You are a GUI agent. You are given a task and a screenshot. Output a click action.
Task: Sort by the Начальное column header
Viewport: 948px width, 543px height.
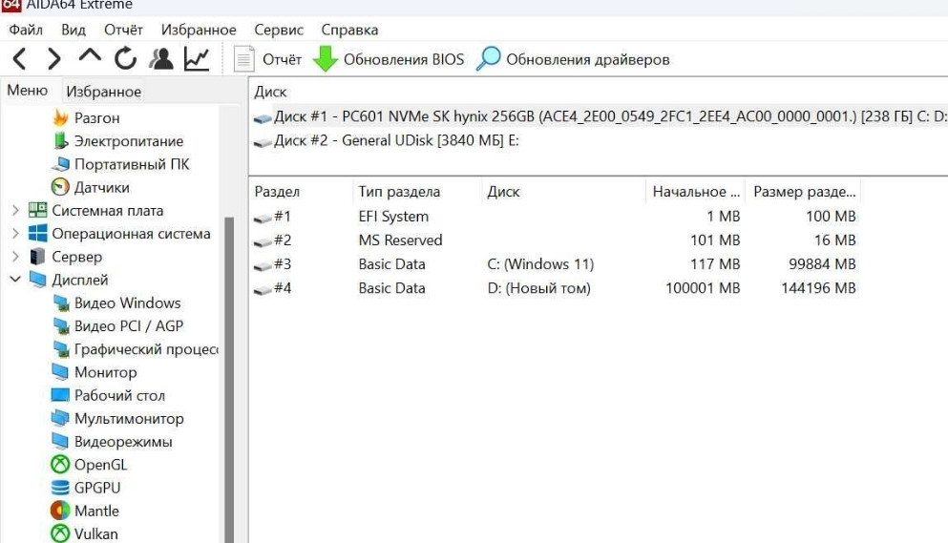click(695, 192)
